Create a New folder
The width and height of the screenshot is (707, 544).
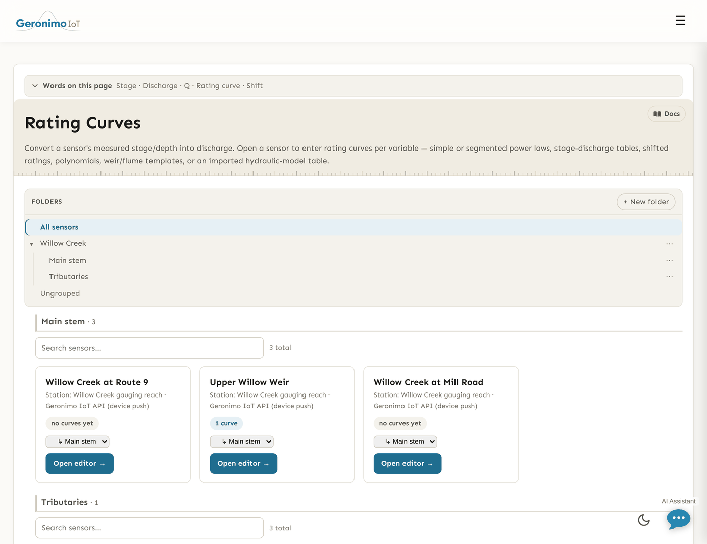click(646, 202)
